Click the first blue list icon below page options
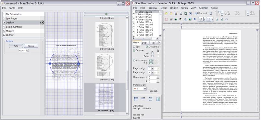Viewport: 261px width, 120px height. pos(136,99)
